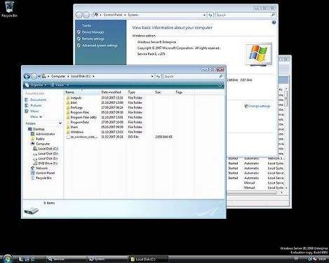Open the Recycle Bin desktop icon
329x263 pixels.
(9, 9)
